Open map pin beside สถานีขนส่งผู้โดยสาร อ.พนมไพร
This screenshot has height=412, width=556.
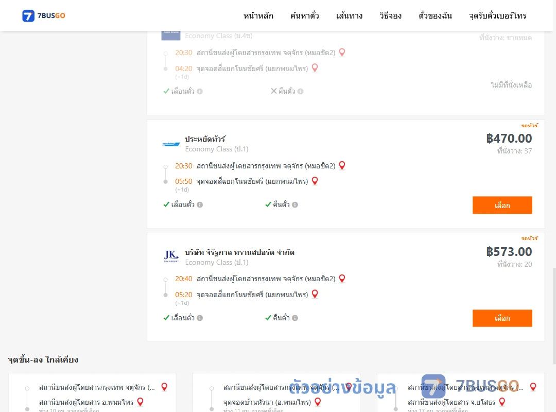coord(141,402)
